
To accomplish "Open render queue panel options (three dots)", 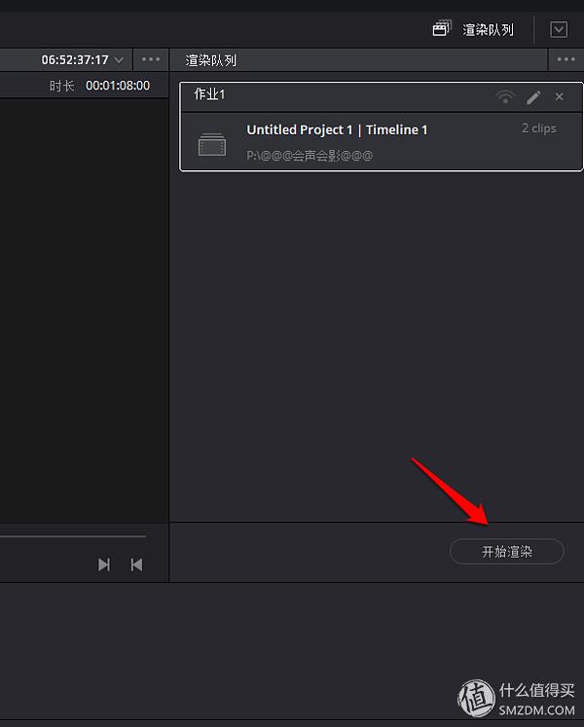I will tap(566, 59).
